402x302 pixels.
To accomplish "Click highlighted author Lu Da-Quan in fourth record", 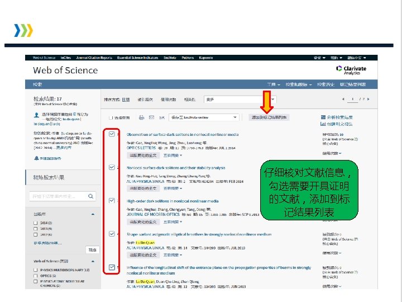I will pyautogui.click(x=145, y=242).
